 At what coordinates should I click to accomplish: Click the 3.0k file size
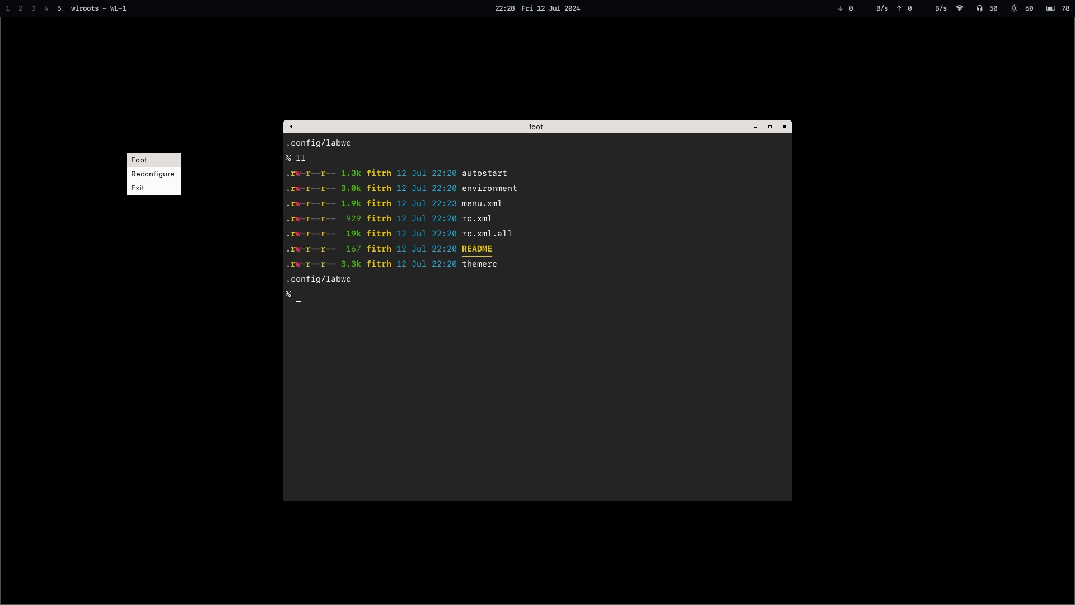[x=351, y=189]
